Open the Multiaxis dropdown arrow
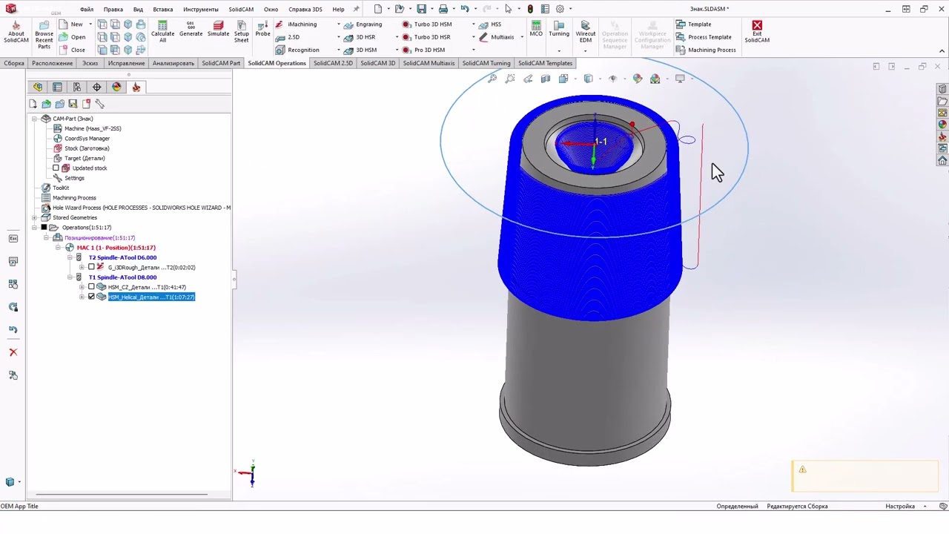949x534 pixels. coord(521,37)
